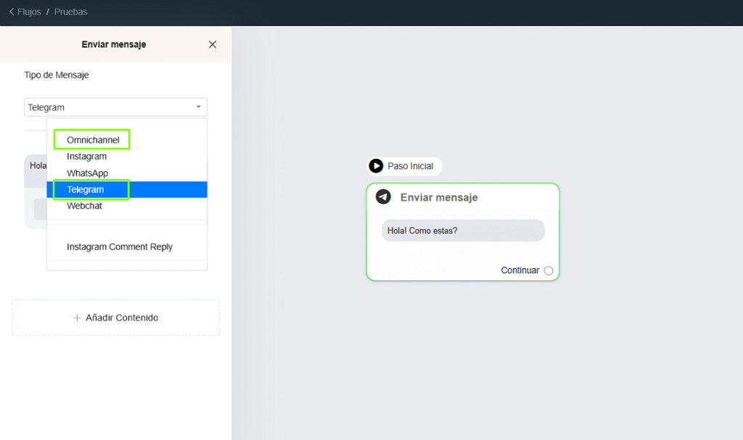Close the Enviar mensaje side panel
This screenshot has width=743, height=440.
213,44
